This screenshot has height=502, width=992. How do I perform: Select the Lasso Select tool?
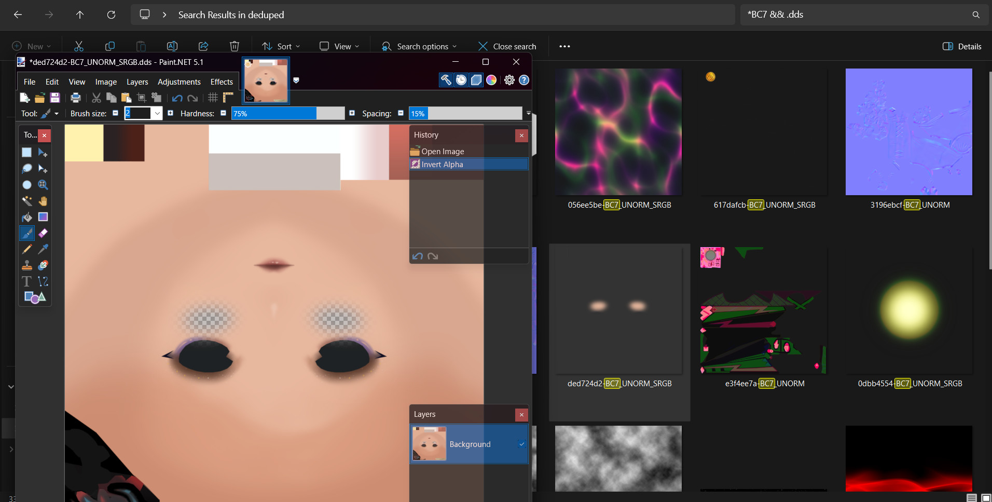pyautogui.click(x=26, y=168)
